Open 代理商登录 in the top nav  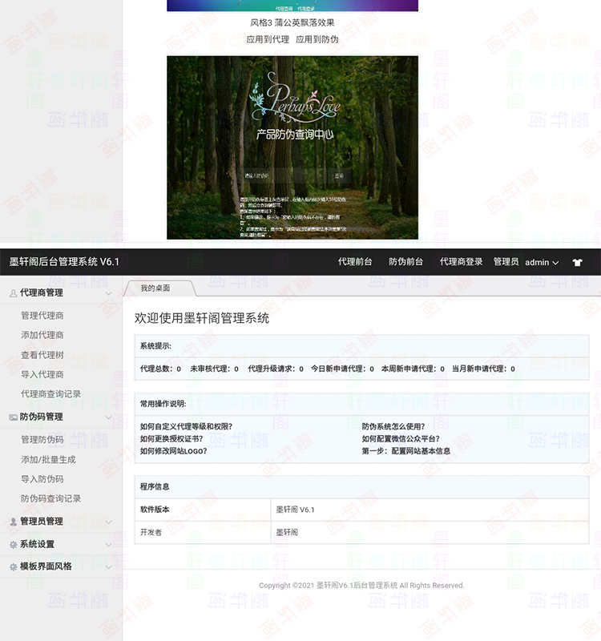(x=461, y=262)
